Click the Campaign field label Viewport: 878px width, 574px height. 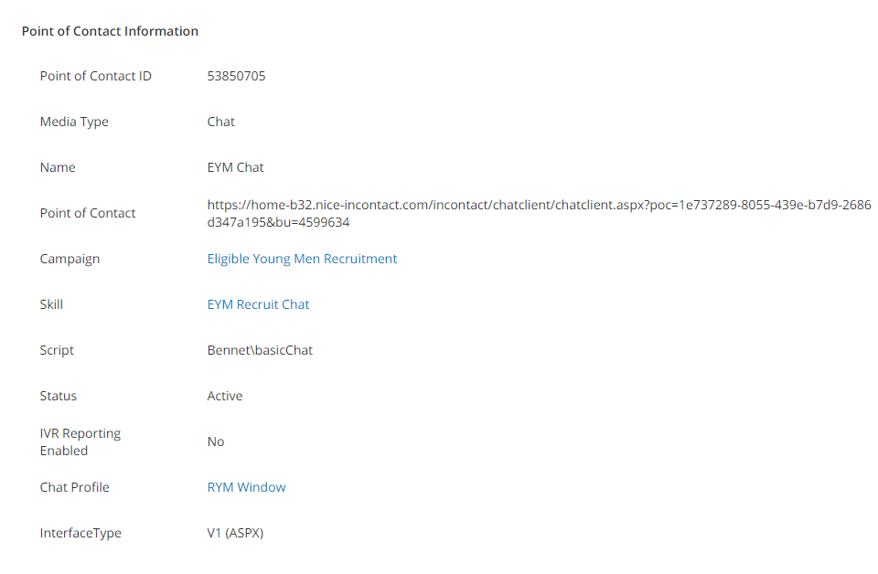70,259
